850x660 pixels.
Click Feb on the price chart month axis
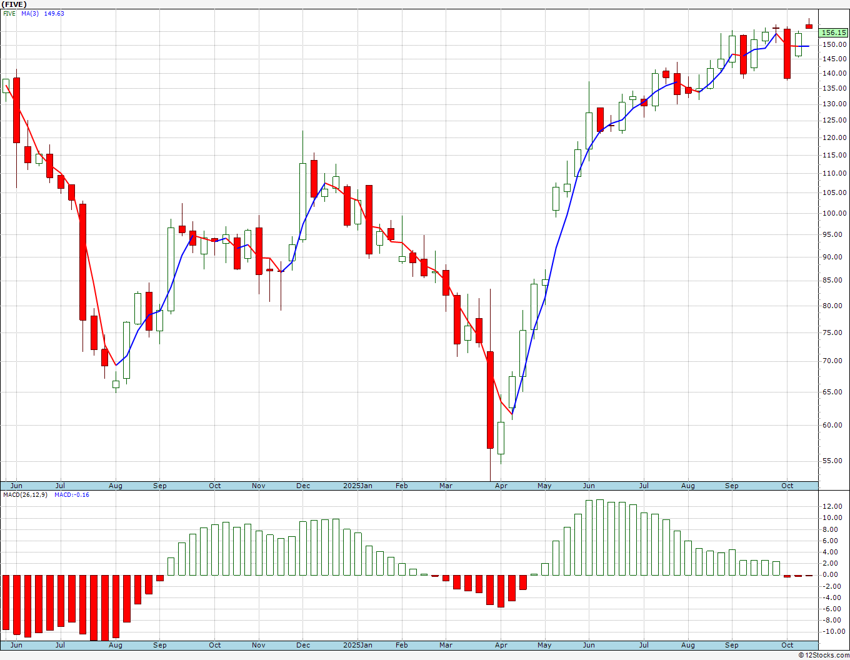[x=401, y=486]
